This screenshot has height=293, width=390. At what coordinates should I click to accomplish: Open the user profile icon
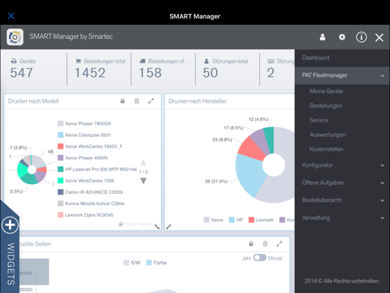click(323, 38)
